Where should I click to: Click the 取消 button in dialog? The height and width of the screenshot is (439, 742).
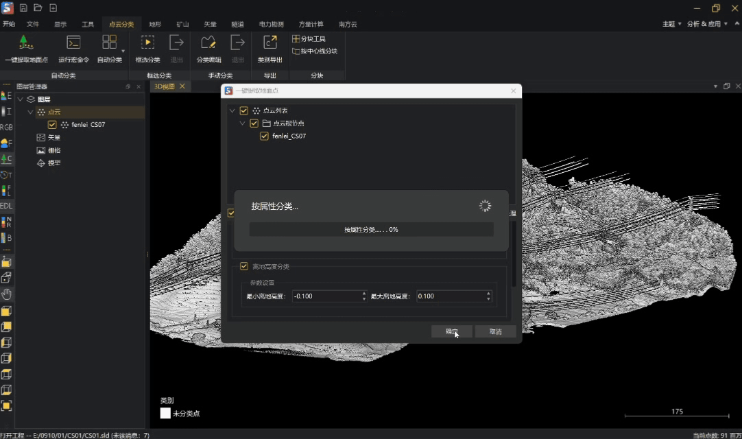coord(495,331)
